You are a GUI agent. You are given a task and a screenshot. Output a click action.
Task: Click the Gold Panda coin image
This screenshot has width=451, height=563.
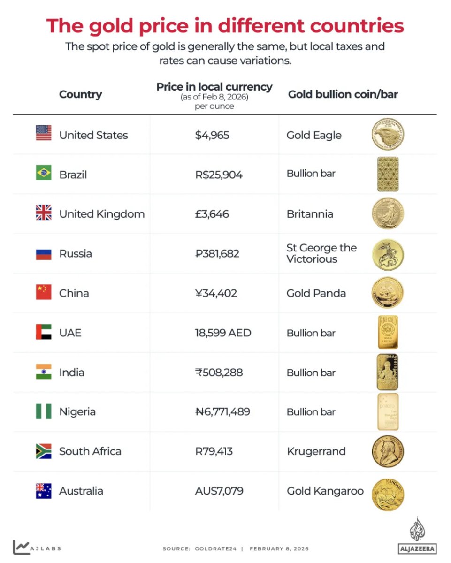(x=387, y=293)
